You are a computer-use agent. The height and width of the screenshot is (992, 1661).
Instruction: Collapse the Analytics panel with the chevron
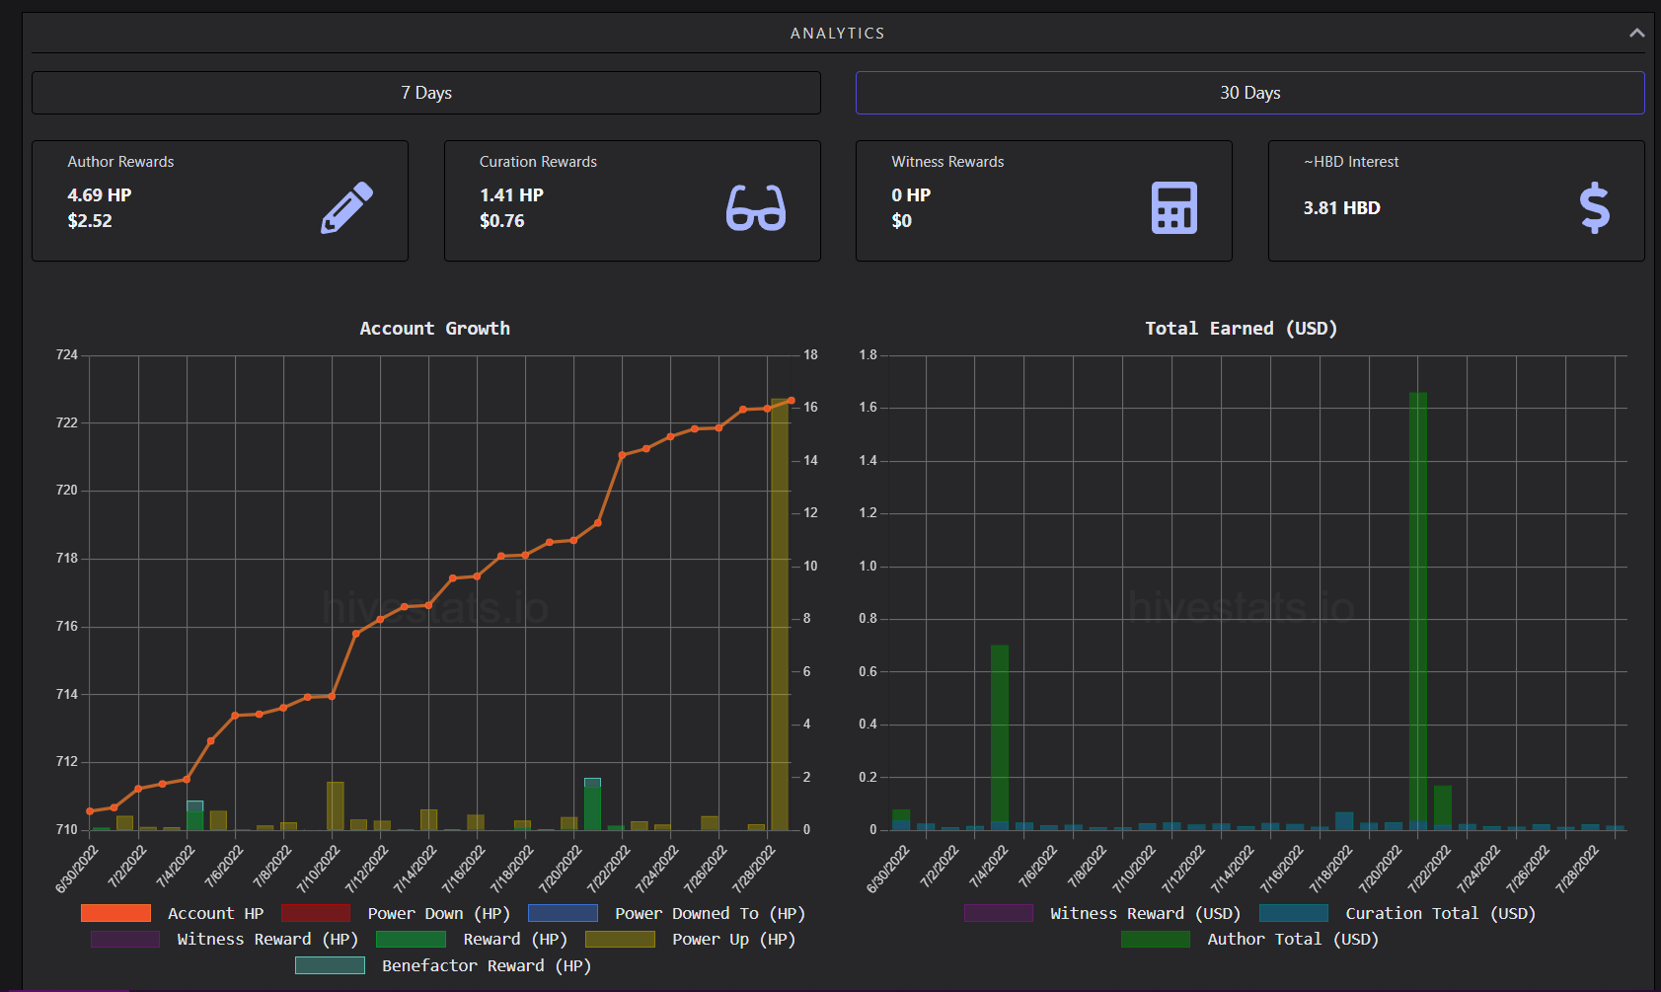1636,34
